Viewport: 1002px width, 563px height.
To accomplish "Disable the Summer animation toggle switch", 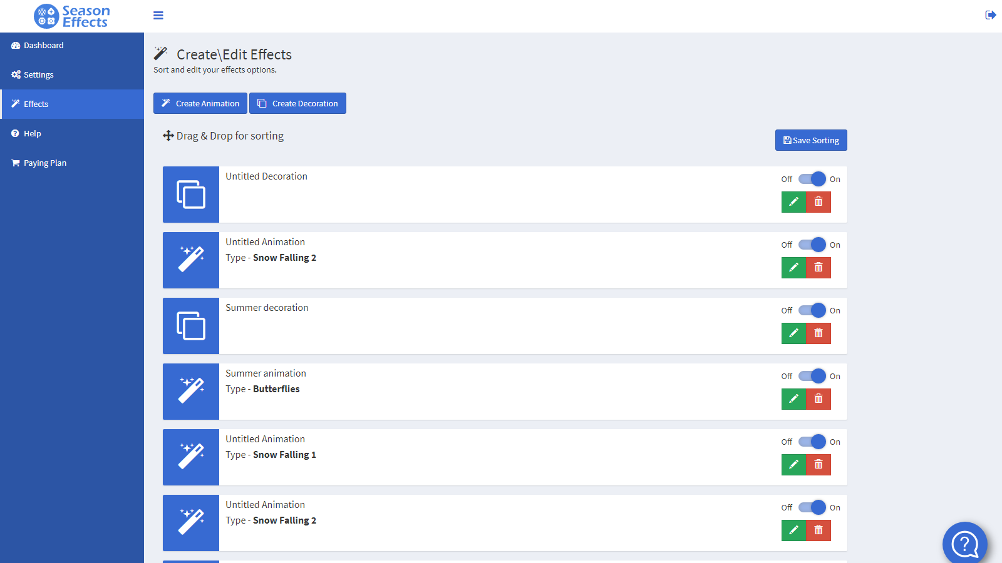I will point(812,376).
